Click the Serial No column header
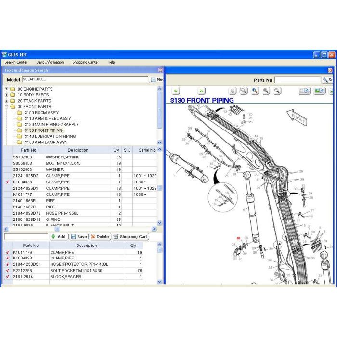This screenshot has width=337, height=337. tap(145, 150)
